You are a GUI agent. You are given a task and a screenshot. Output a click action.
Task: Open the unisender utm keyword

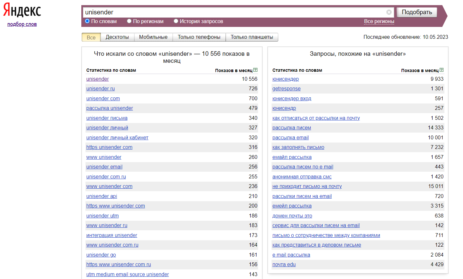[x=102, y=216]
